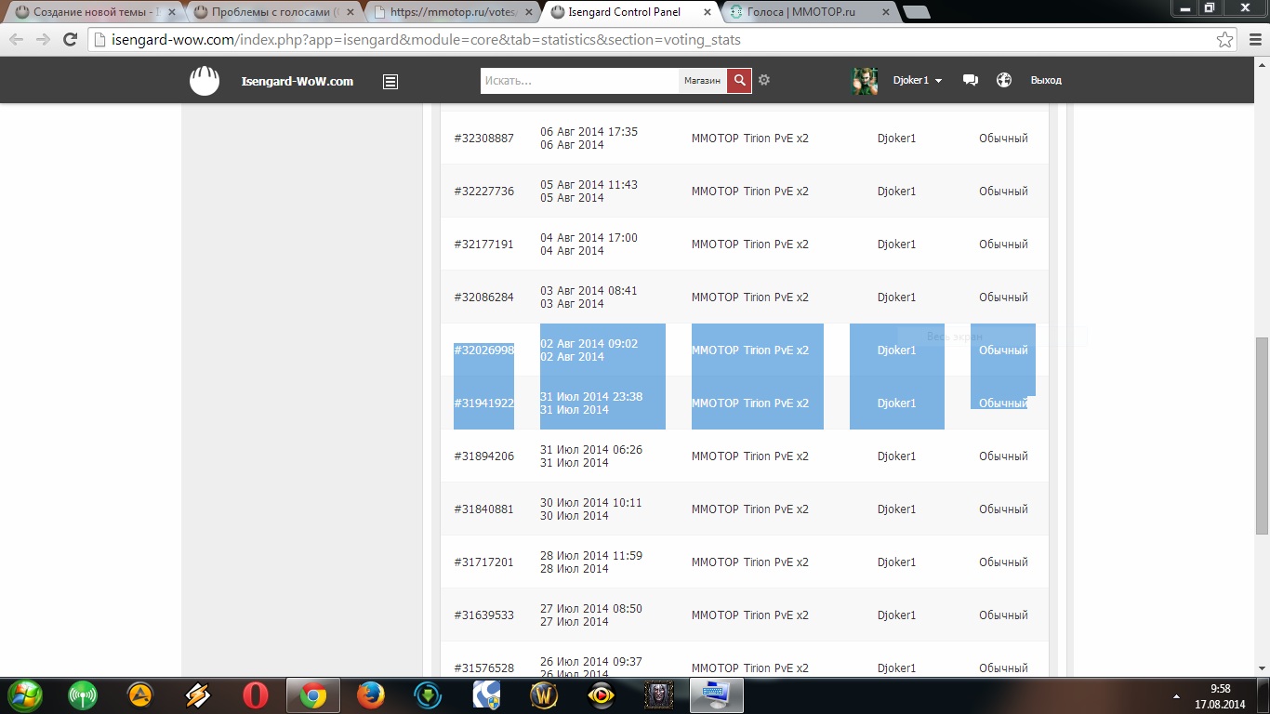
Task: Focus the Искать search input field
Action: (579, 81)
